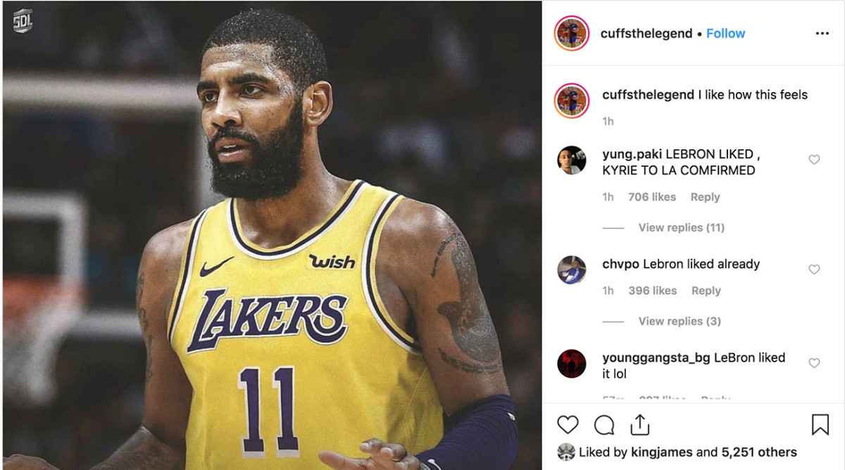Save post with bookmark icon
This screenshot has width=845, height=470.
coord(820,425)
